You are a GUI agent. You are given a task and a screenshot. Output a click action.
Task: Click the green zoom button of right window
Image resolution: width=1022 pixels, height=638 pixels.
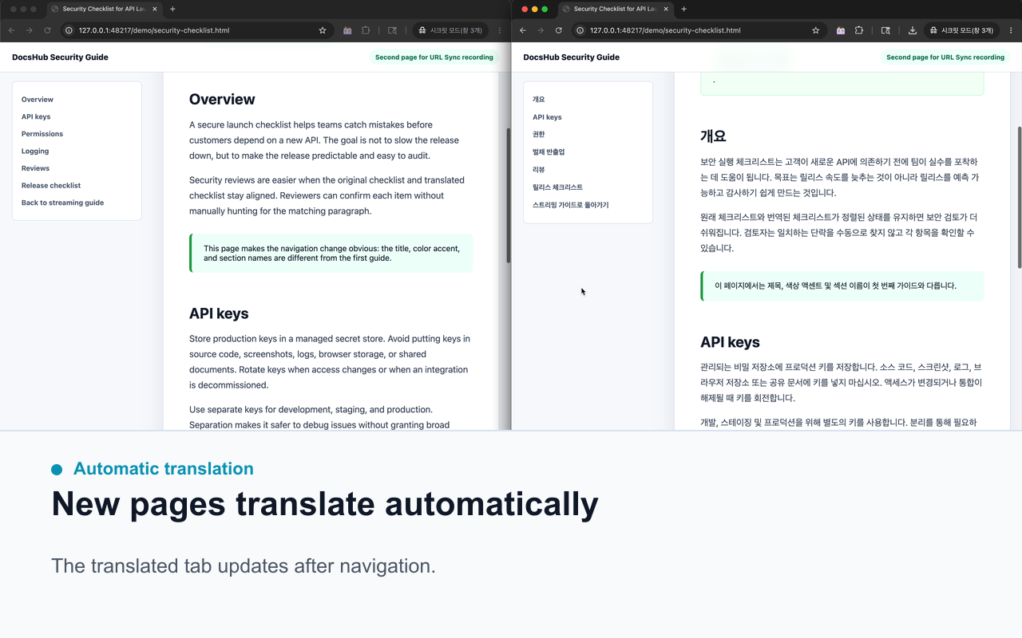[x=545, y=9]
